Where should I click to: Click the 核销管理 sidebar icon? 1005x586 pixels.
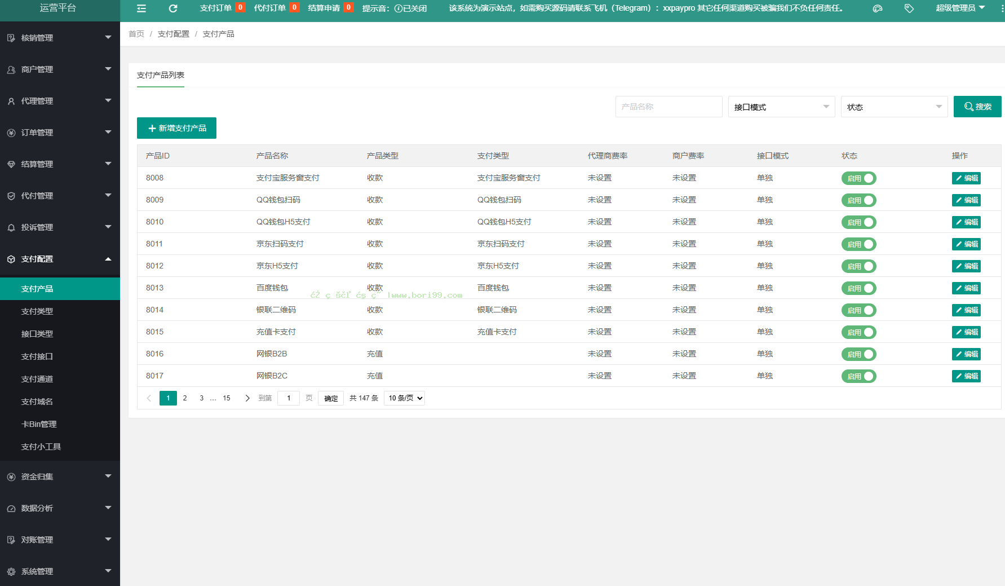point(11,38)
